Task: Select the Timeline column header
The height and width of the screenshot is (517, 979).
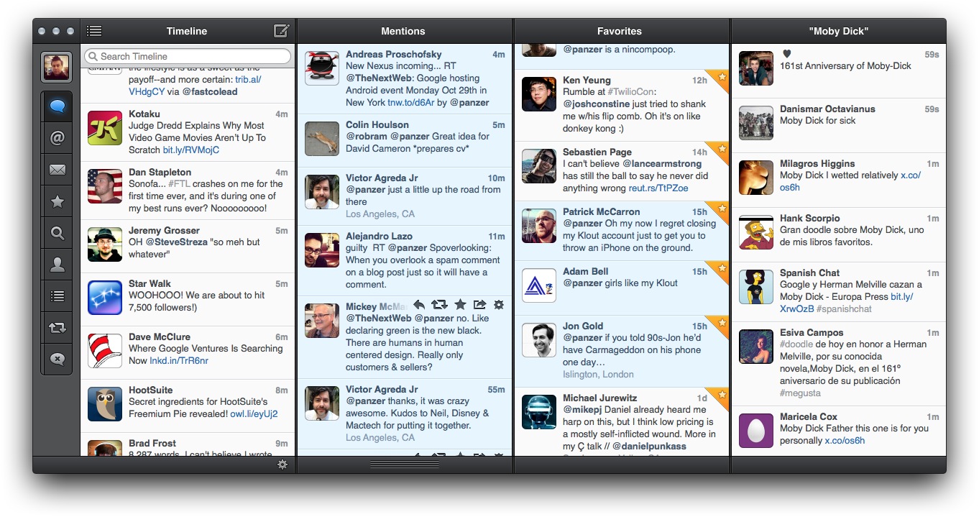Action: click(187, 31)
